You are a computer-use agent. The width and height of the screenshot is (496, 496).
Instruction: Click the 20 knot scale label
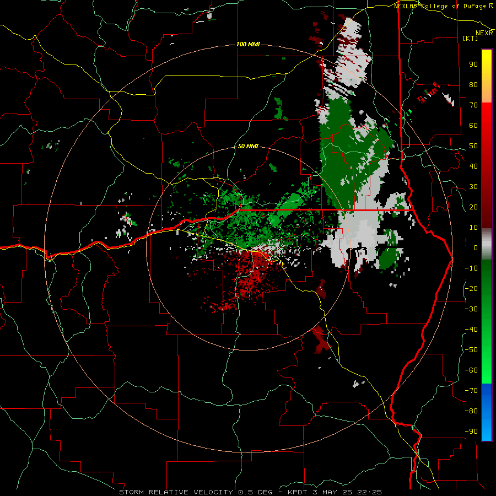click(473, 207)
